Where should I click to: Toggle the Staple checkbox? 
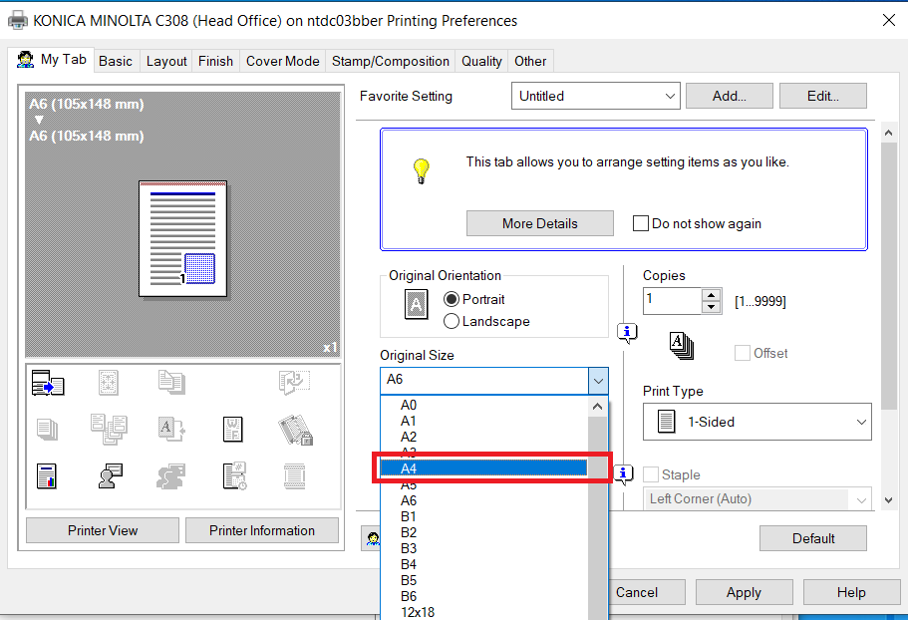click(651, 474)
